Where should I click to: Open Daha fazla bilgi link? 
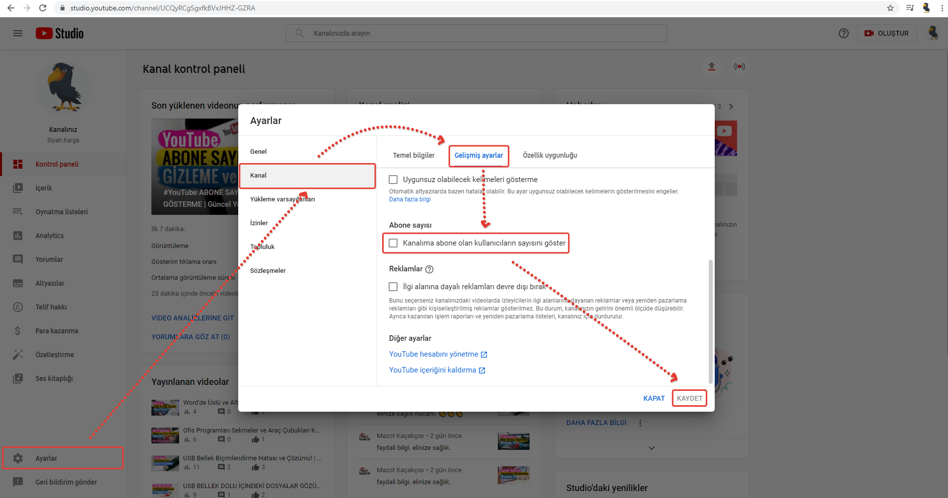tap(410, 199)
